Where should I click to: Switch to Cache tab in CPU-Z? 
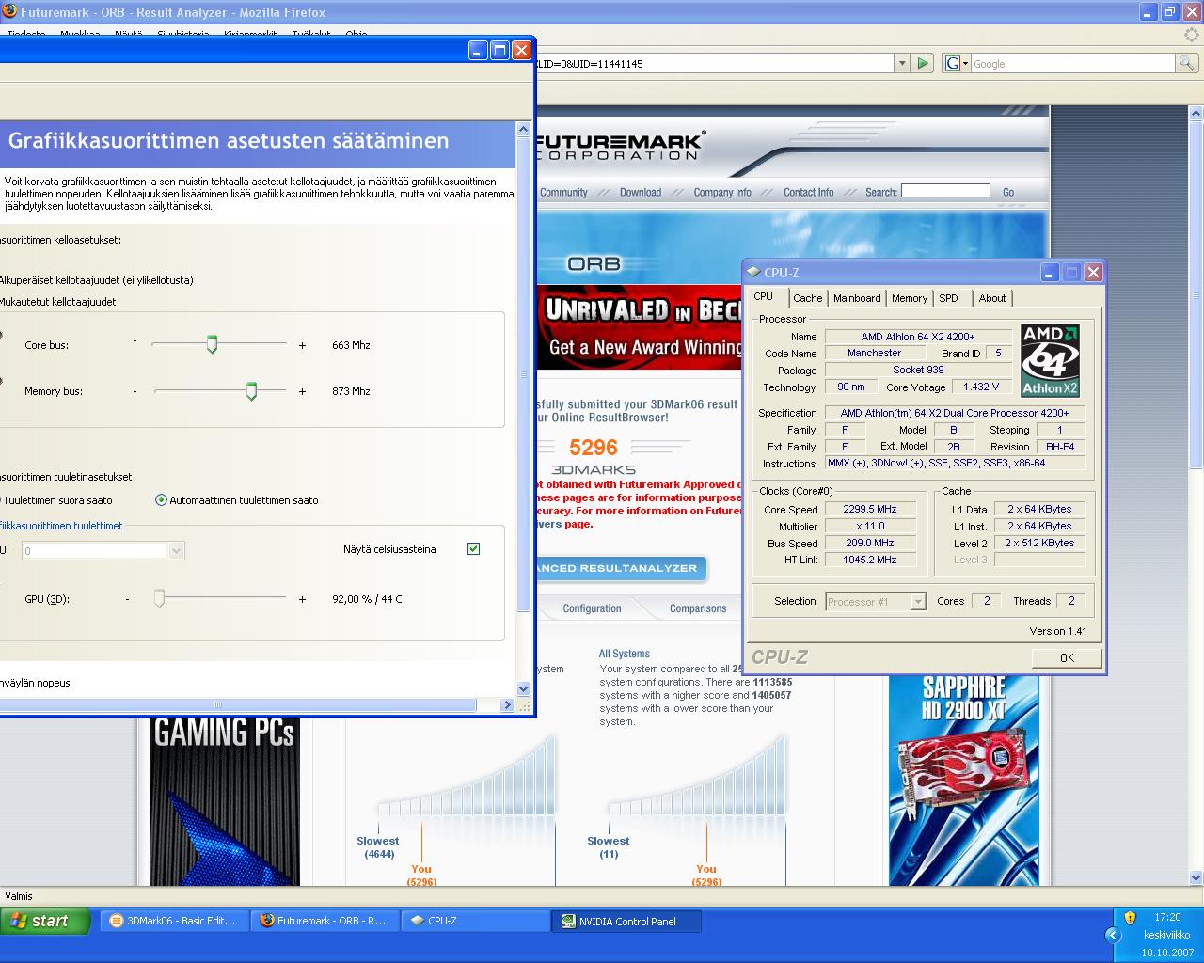(807, 298)
